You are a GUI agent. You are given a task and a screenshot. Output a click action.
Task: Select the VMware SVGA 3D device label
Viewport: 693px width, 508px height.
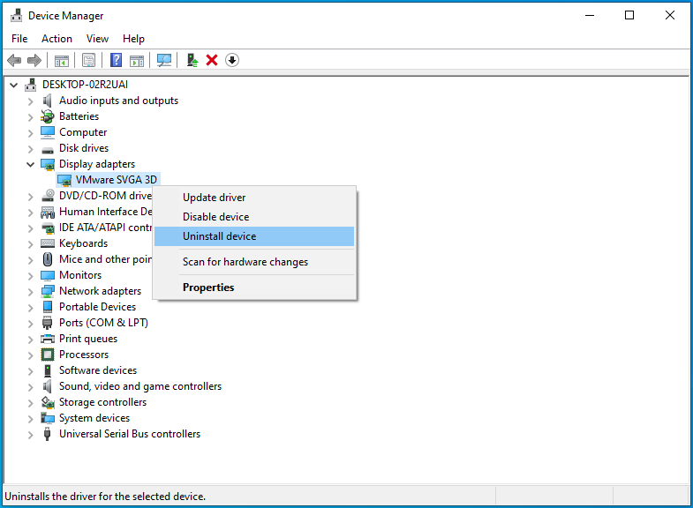pos(117,180)
